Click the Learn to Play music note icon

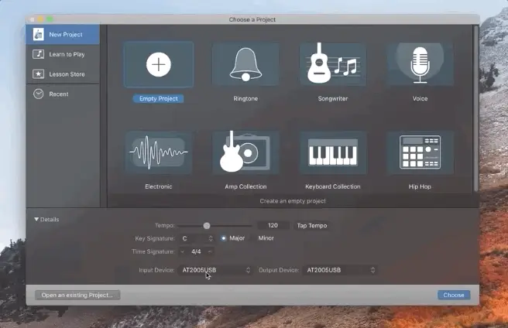tap(38, 54)
